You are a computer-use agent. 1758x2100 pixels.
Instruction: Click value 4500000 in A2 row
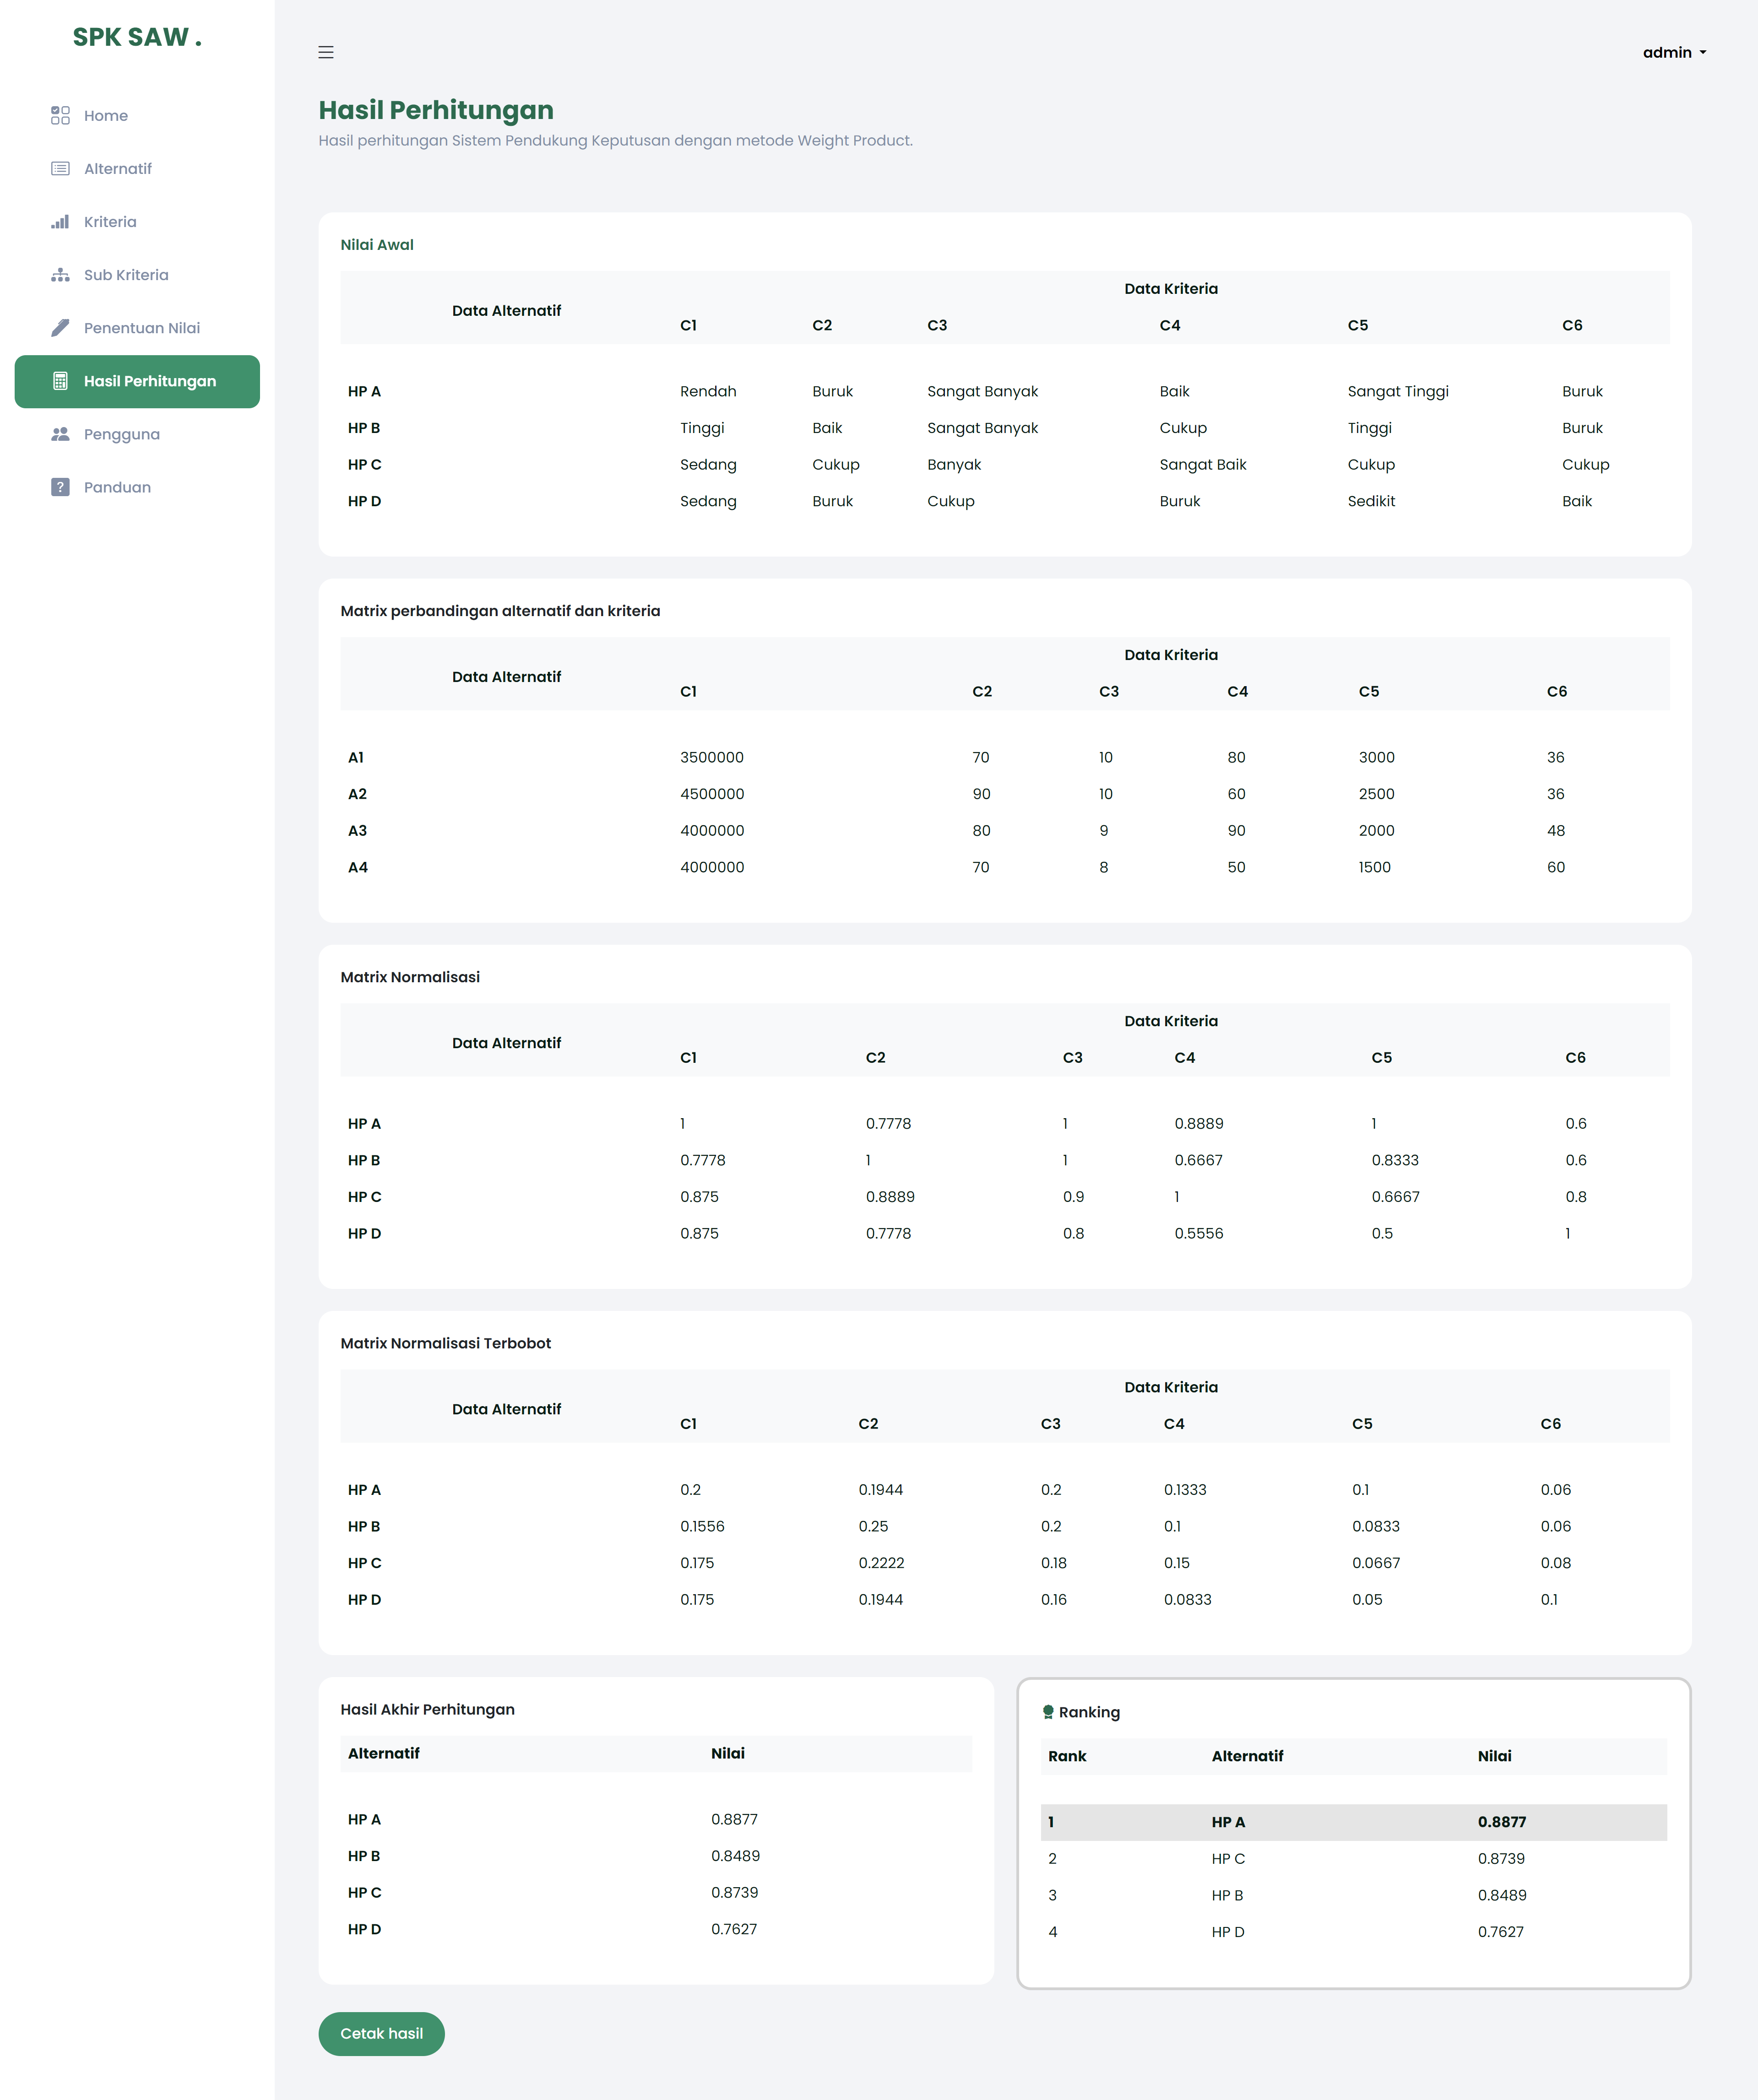712,794
